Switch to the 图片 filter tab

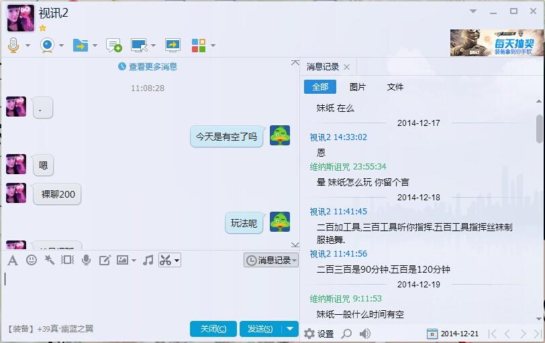(x=358, y=86)
